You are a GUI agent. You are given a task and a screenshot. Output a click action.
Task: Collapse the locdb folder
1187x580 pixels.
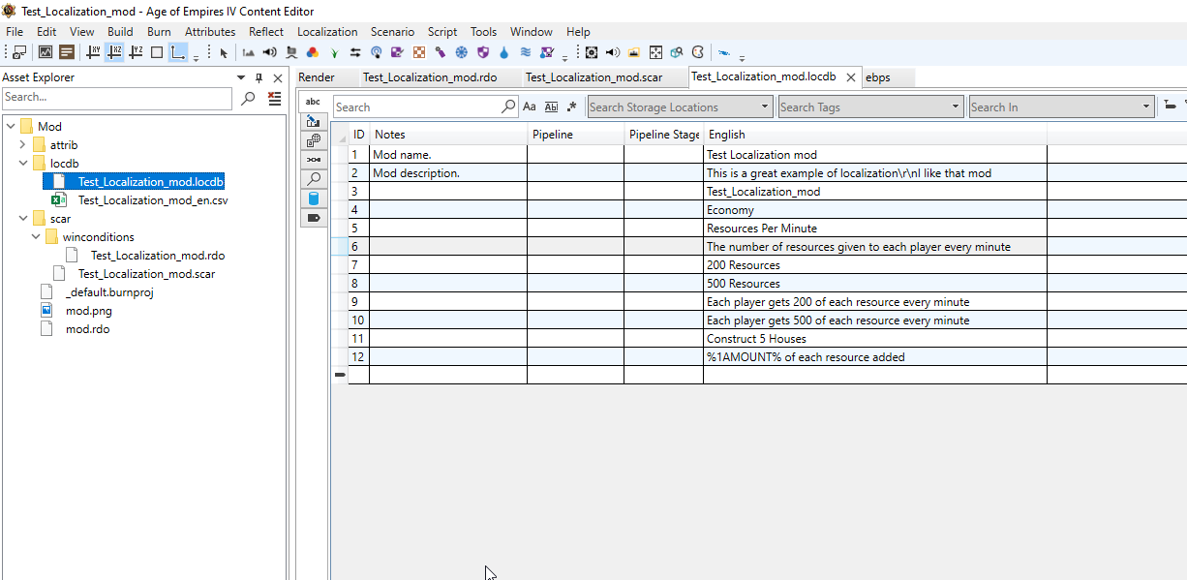tap(22, 163)
